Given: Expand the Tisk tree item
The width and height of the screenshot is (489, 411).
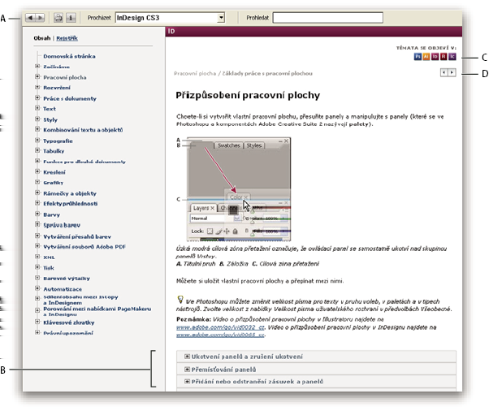Looking at the screenshot, I should pyautogui.click(x=37, y=267).
